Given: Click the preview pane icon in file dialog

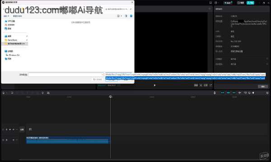Looking at the screenshot, I should coord(126,16).
